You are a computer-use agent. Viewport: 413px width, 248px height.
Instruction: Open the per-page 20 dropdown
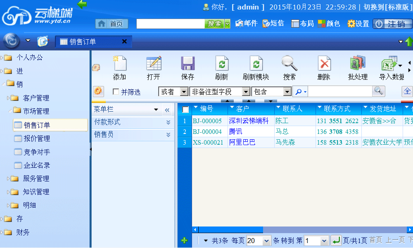tap(266, 241)
